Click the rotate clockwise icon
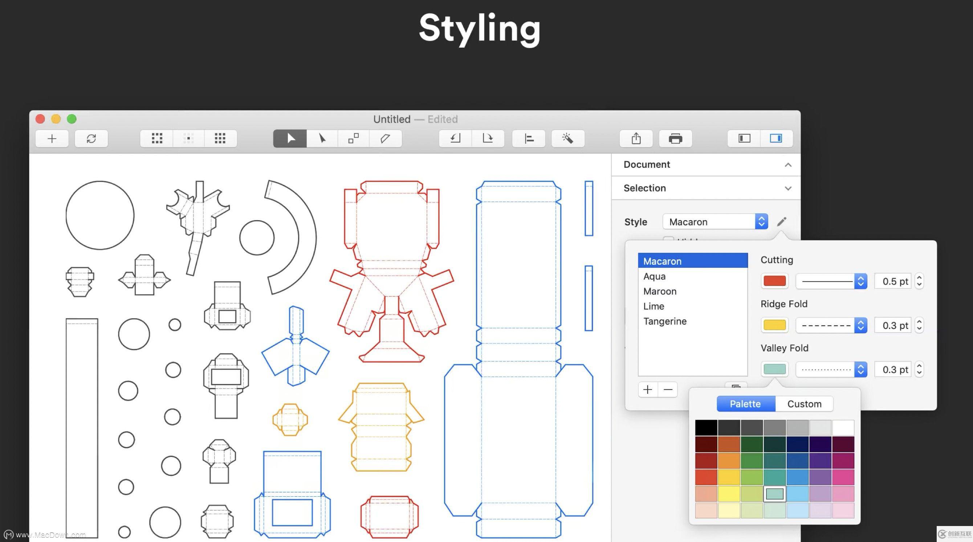973x542 pixels. pyautogui.click(x=488, y=139)
